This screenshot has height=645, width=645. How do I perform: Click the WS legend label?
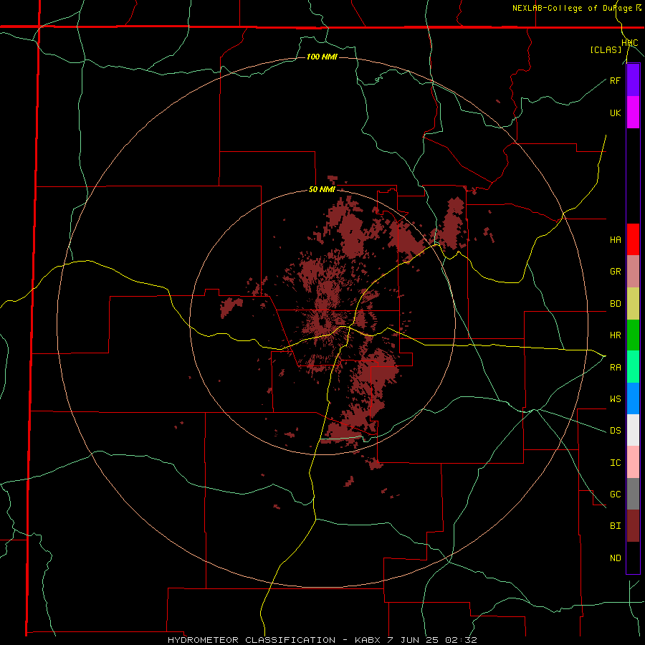[x=615, y=399]
